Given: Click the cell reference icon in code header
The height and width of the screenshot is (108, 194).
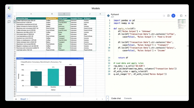Looking at the screenshot, I should click(x=164, y=16).
